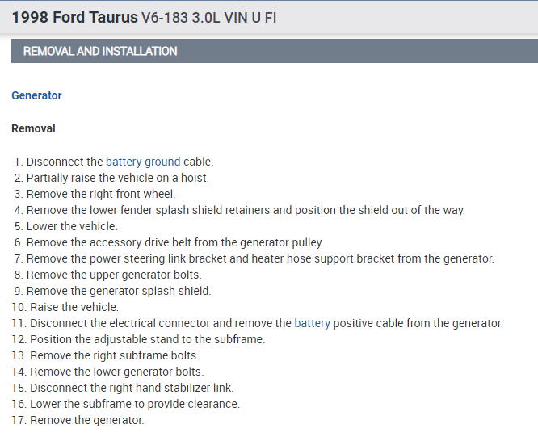Click the Removal subheading
Image resolution: width=538 pixels, height=437 pixels.
point(33,128)
